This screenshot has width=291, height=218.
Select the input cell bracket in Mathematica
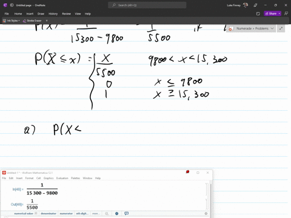coord(206,189)
